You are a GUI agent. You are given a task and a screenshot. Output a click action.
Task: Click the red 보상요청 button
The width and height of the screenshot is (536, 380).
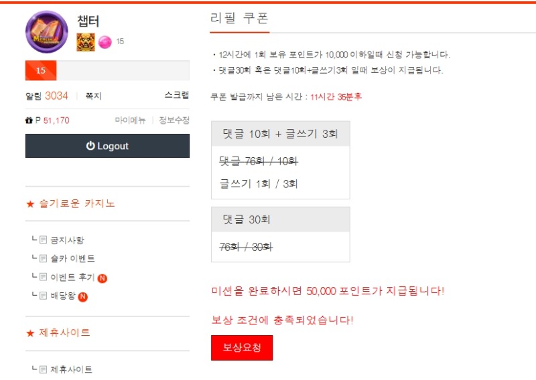pyautogui.click(x=242, y=348)
